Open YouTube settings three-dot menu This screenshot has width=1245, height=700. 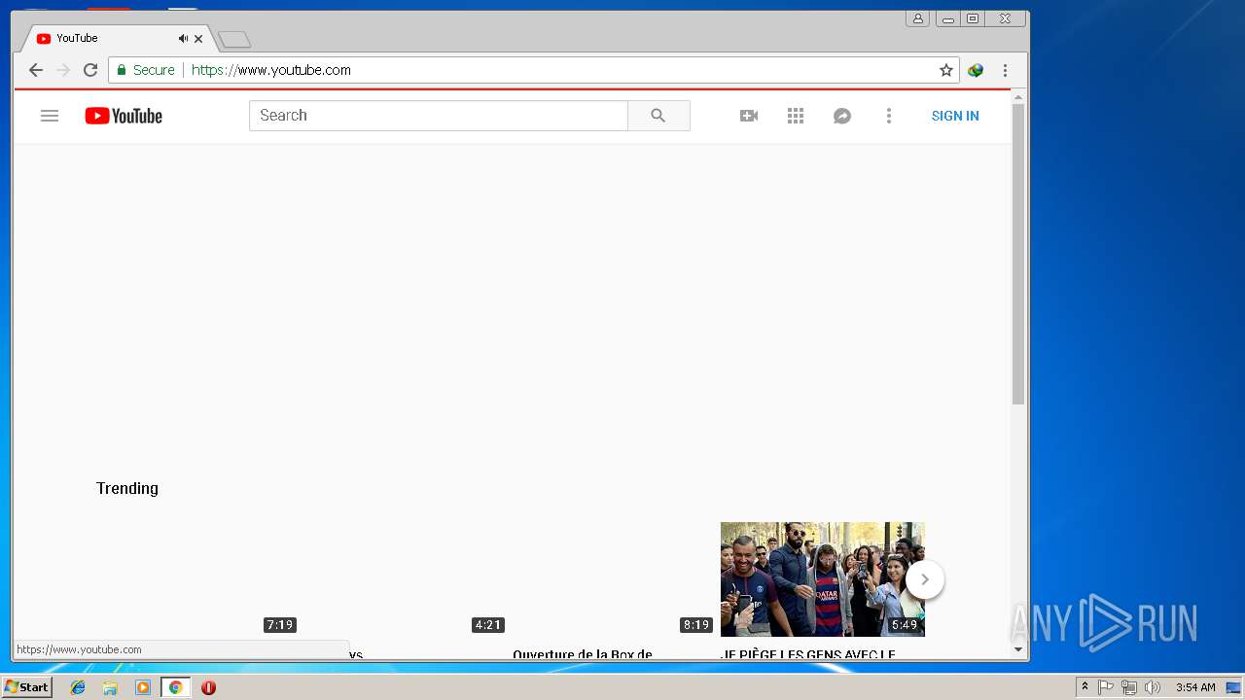[888, 116]
